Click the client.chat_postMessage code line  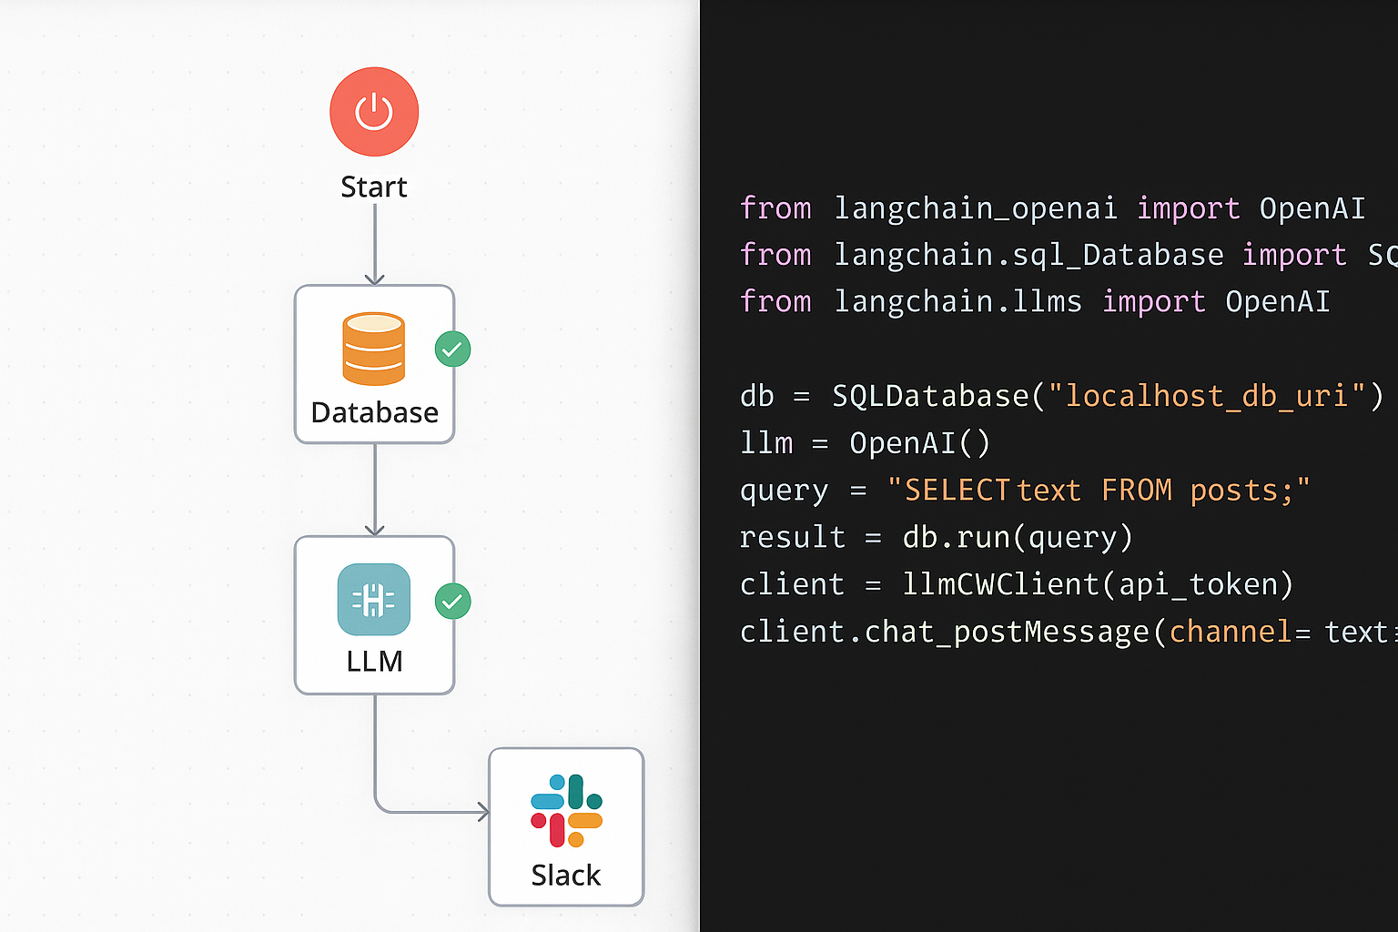[x=1069, y=632]
